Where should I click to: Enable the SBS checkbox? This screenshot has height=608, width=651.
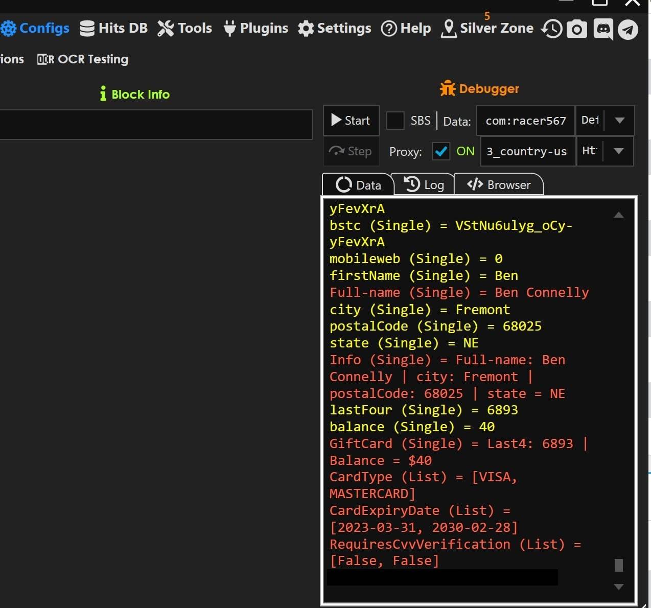coord(395,121)
